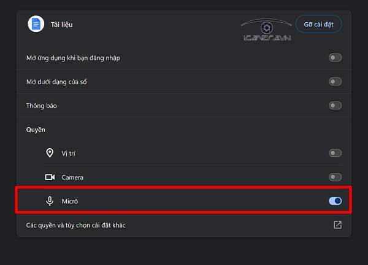Toggle "Mở ứng dụng khi bạn đăng nhập" switch
The width and height of the screenshot is (368, 265).
click(335, 58)
